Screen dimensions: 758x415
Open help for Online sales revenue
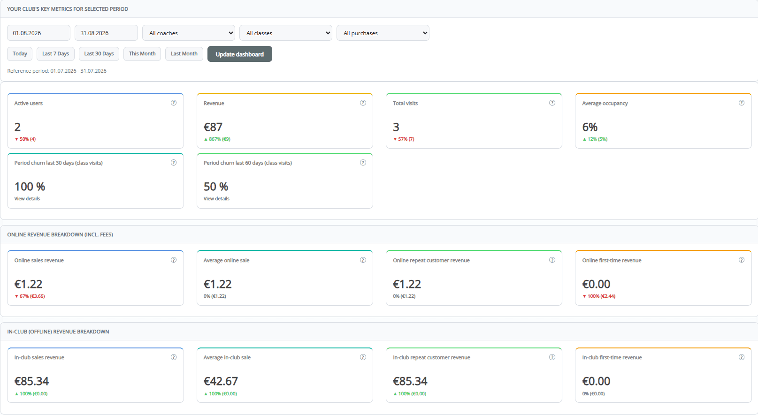coord(174,260)
